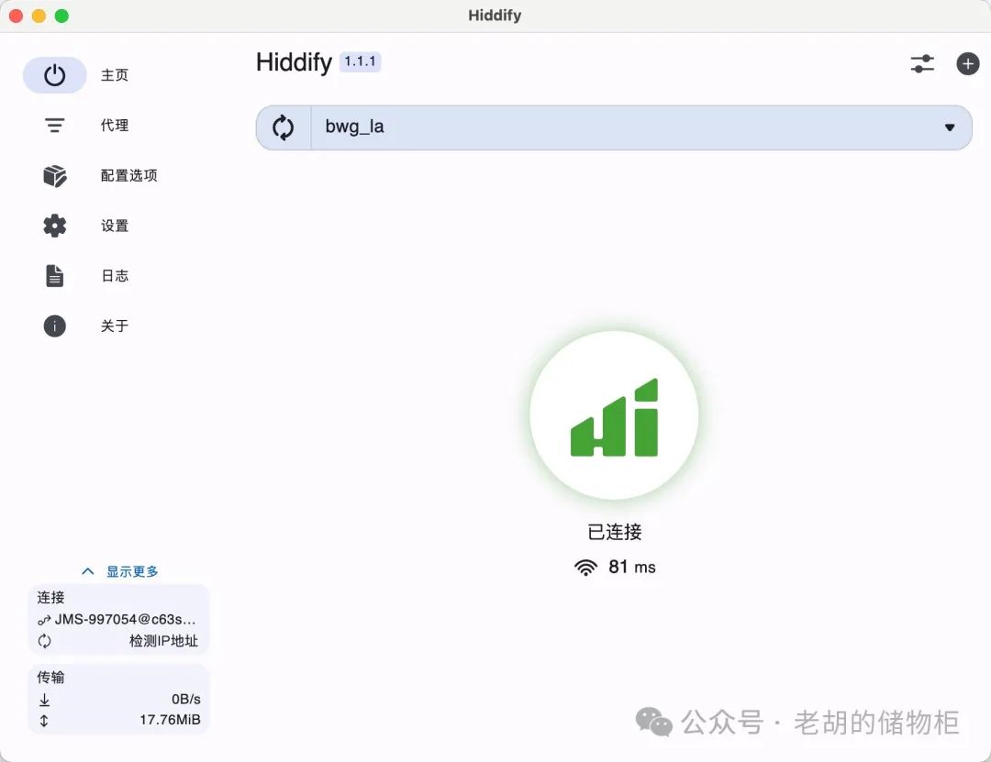Collapse stats with the 显示更多 chevron
The height and width of the screenshot is (762, 991).
click(88, 571)
